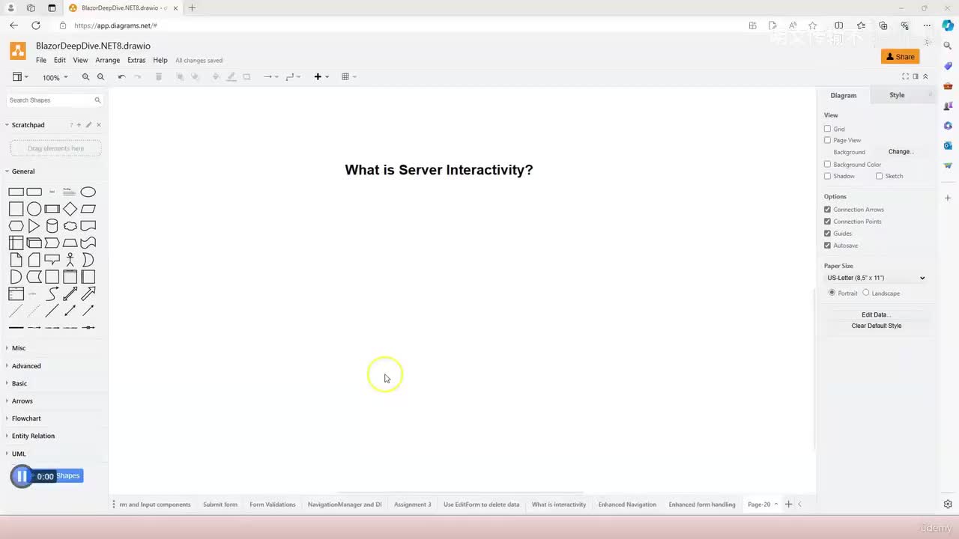The width and height of the screenshot is (959, 539).
Task: Zoom out with the magnifier minus icon
Action: click(100, 76)
